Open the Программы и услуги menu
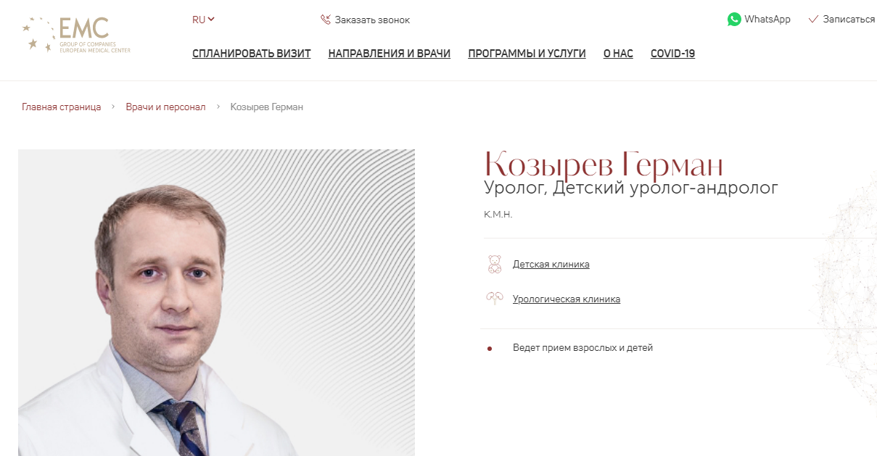 [x=527, y=54]
